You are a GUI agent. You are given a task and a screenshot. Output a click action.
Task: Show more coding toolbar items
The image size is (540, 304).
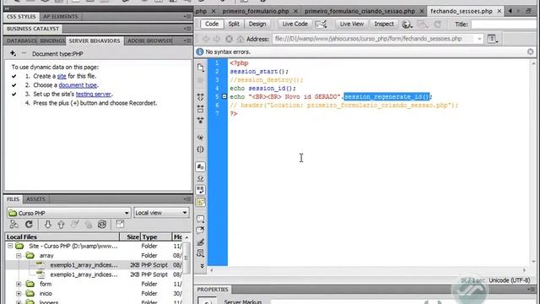tap(202, 266)
